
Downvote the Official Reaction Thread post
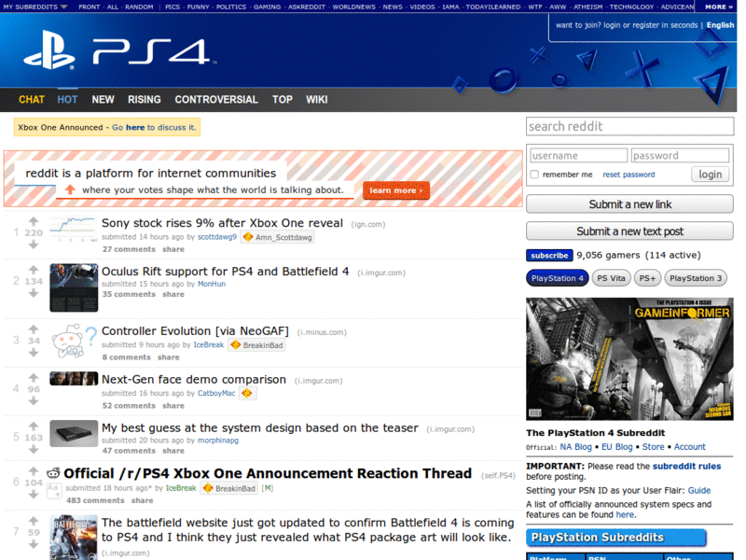tap(34, 495)
